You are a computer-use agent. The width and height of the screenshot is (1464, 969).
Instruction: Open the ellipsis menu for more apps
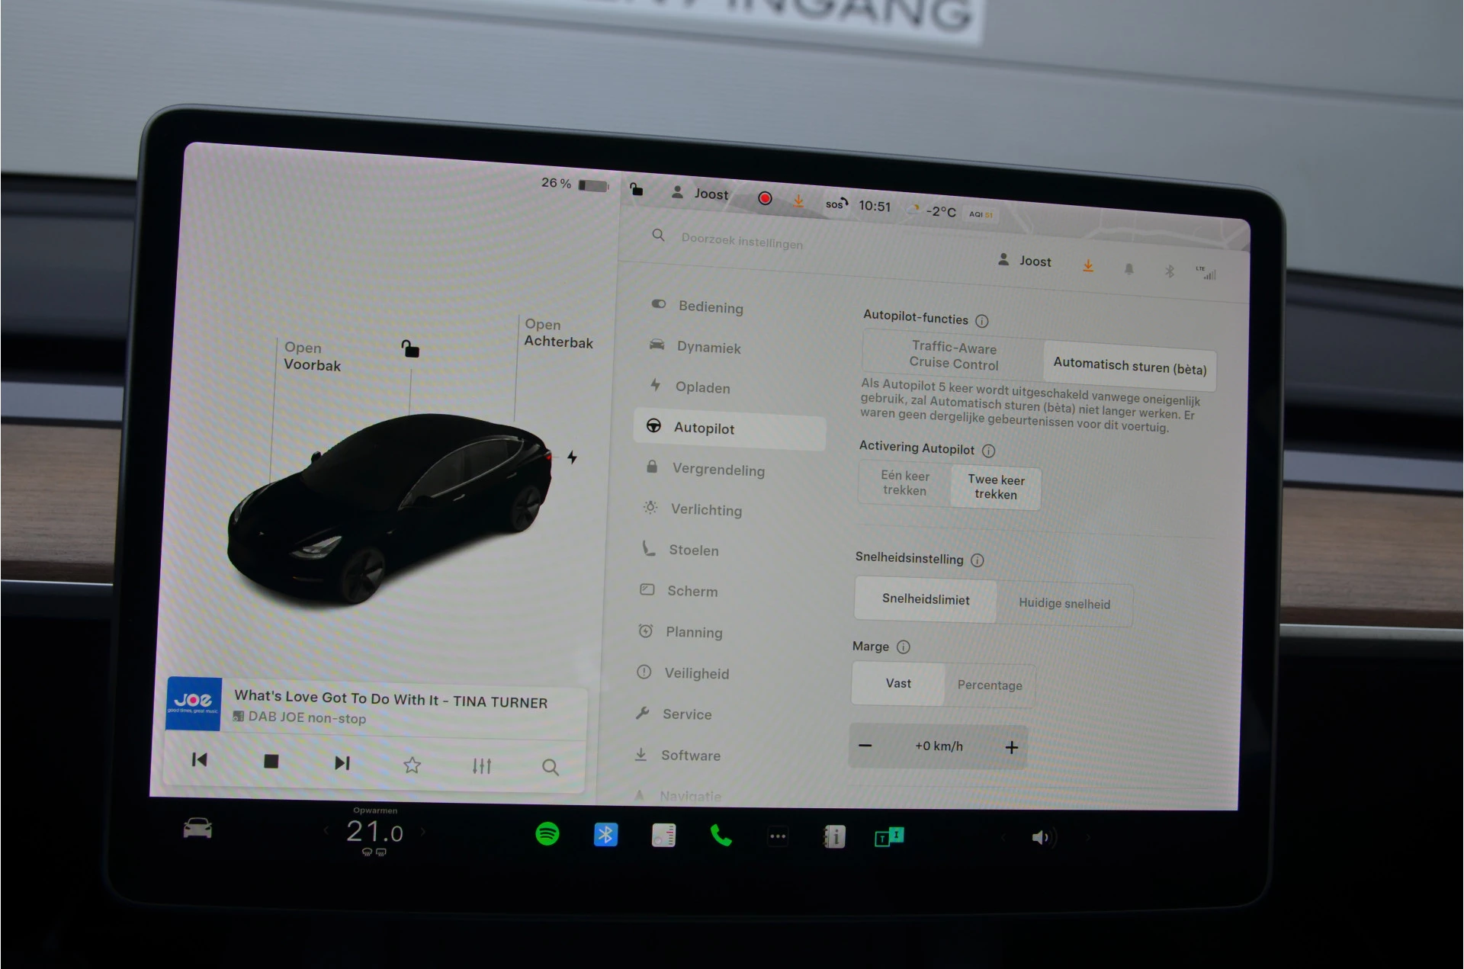778,836
